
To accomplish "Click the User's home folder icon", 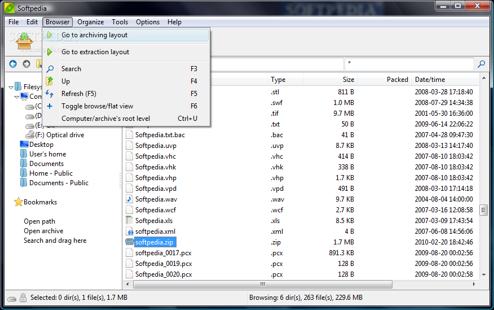I will point(24,154).
